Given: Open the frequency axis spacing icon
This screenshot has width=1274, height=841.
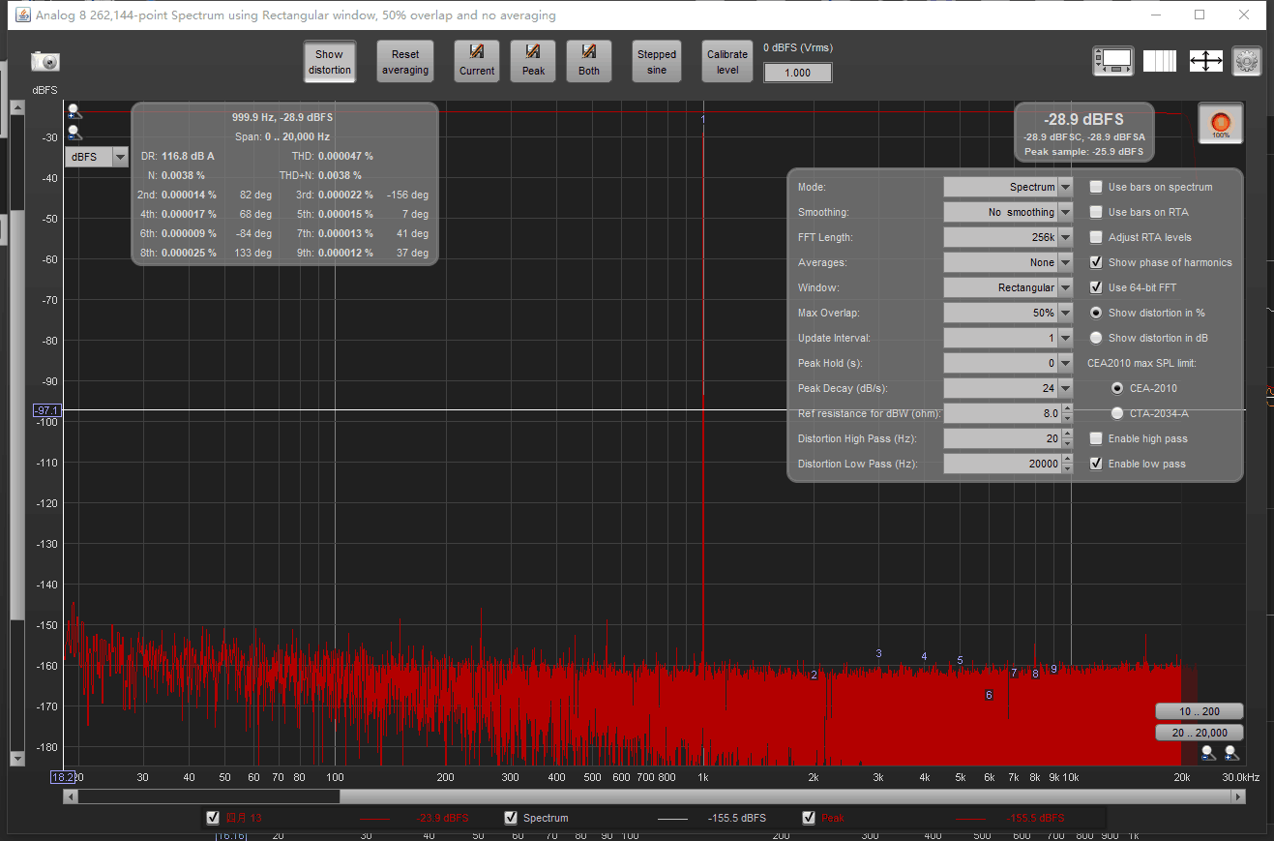Looking at the screenshot, I should click(1160, 61).
